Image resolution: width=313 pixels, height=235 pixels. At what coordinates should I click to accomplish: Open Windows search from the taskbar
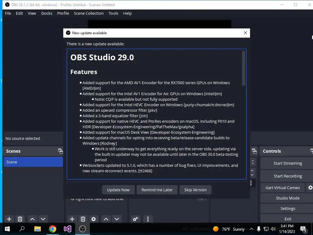(22, 229)
